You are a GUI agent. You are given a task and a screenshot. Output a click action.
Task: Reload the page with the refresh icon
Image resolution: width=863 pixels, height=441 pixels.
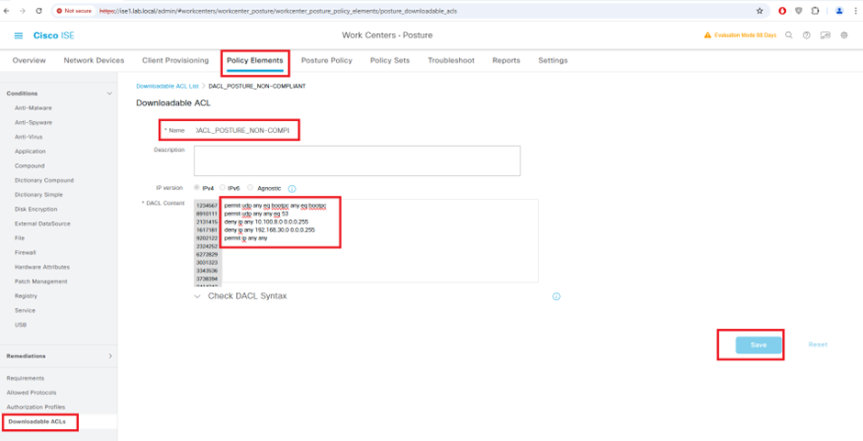[x=39, y=10]
